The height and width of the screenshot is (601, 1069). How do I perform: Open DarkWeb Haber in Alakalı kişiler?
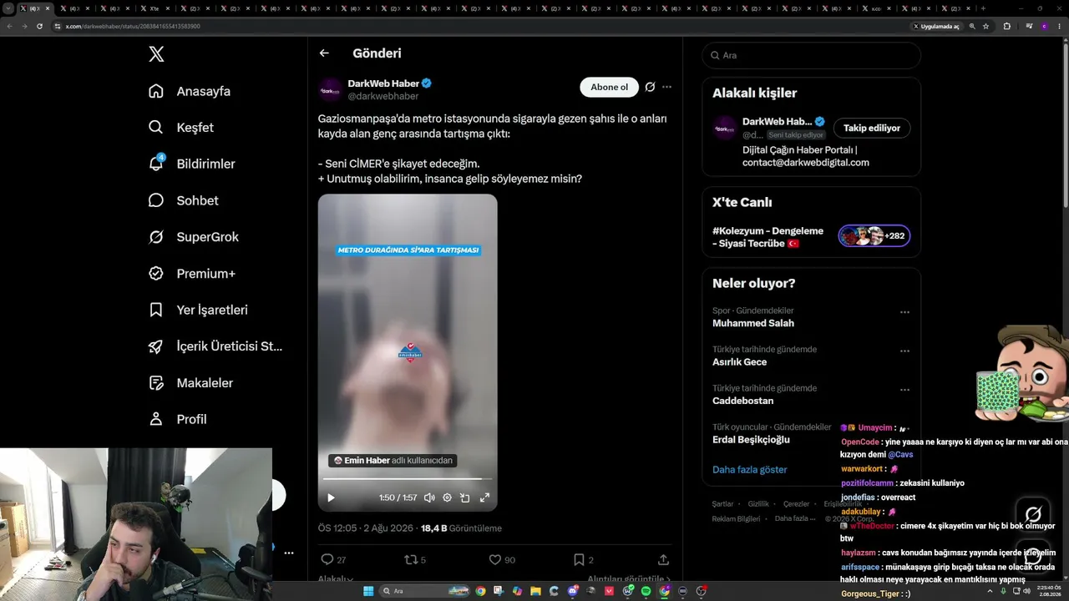(x=777, y=121)
